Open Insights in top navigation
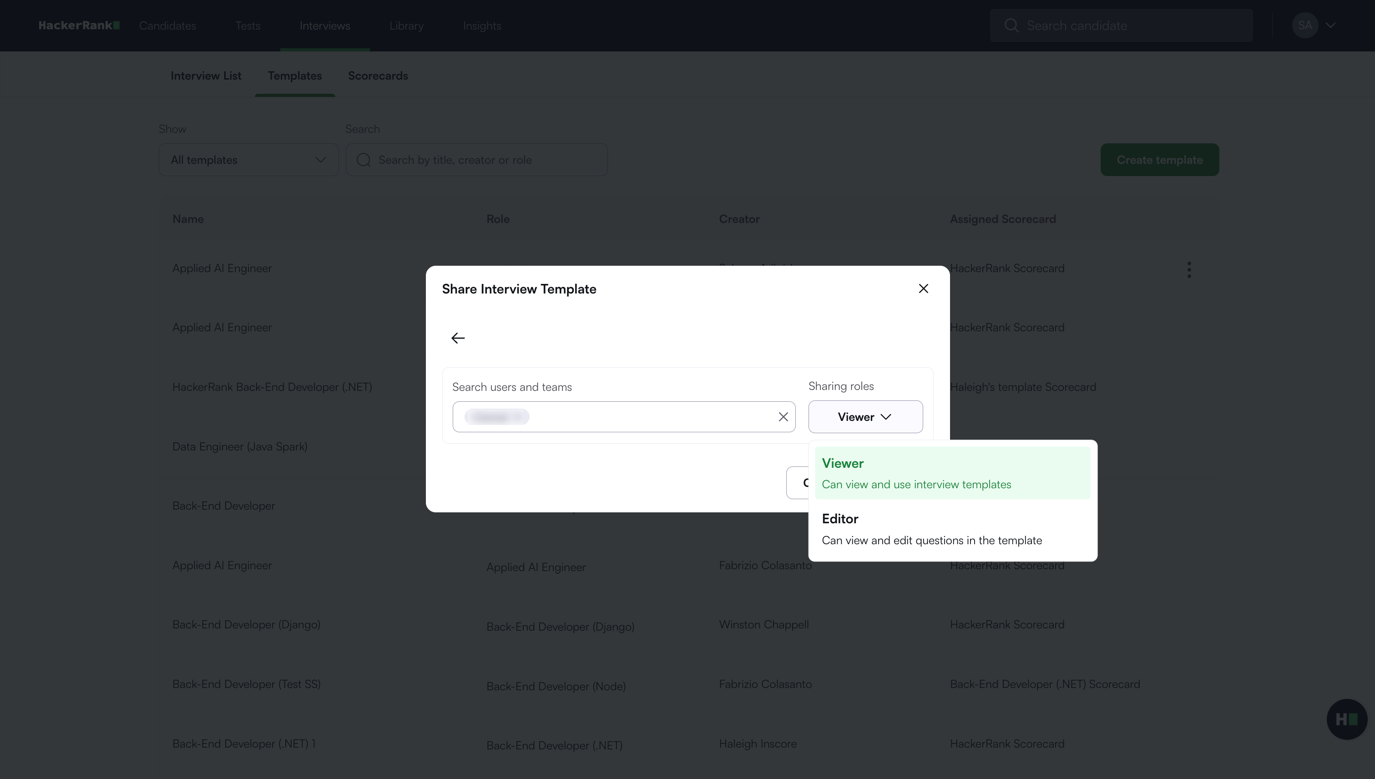Viewport: 1375px width, 779px height. [x=481, y=25]
